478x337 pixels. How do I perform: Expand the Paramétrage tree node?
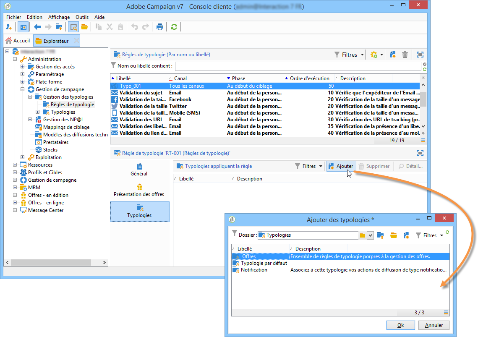[x=23, y=74]
